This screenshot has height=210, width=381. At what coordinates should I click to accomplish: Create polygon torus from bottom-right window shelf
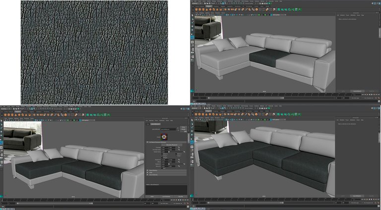(214, 114)
